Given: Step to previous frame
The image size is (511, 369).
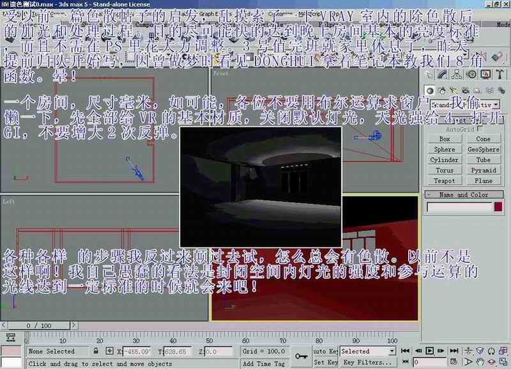Looking at the screenshot, I should (418, 350).
